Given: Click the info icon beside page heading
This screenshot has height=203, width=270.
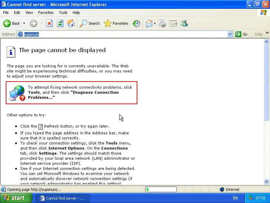Looking at the screenshot, I should click(11, 52).
